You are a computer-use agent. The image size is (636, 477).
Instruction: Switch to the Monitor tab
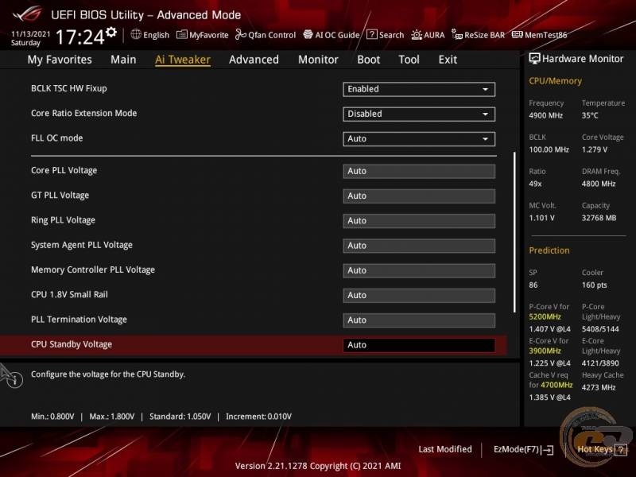(318, 60)
